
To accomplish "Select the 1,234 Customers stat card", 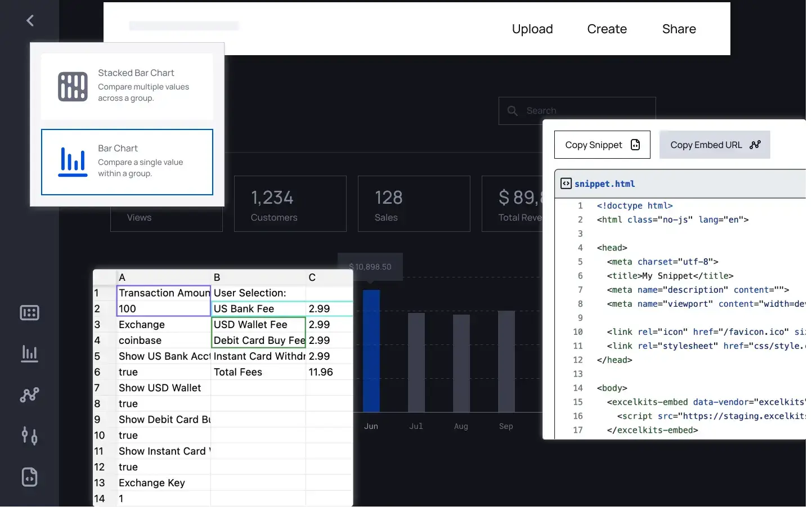I will click(290, 204).
